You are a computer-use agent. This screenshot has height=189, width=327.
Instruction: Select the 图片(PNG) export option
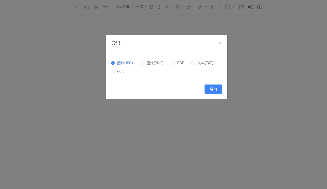(x=142, y=63)
